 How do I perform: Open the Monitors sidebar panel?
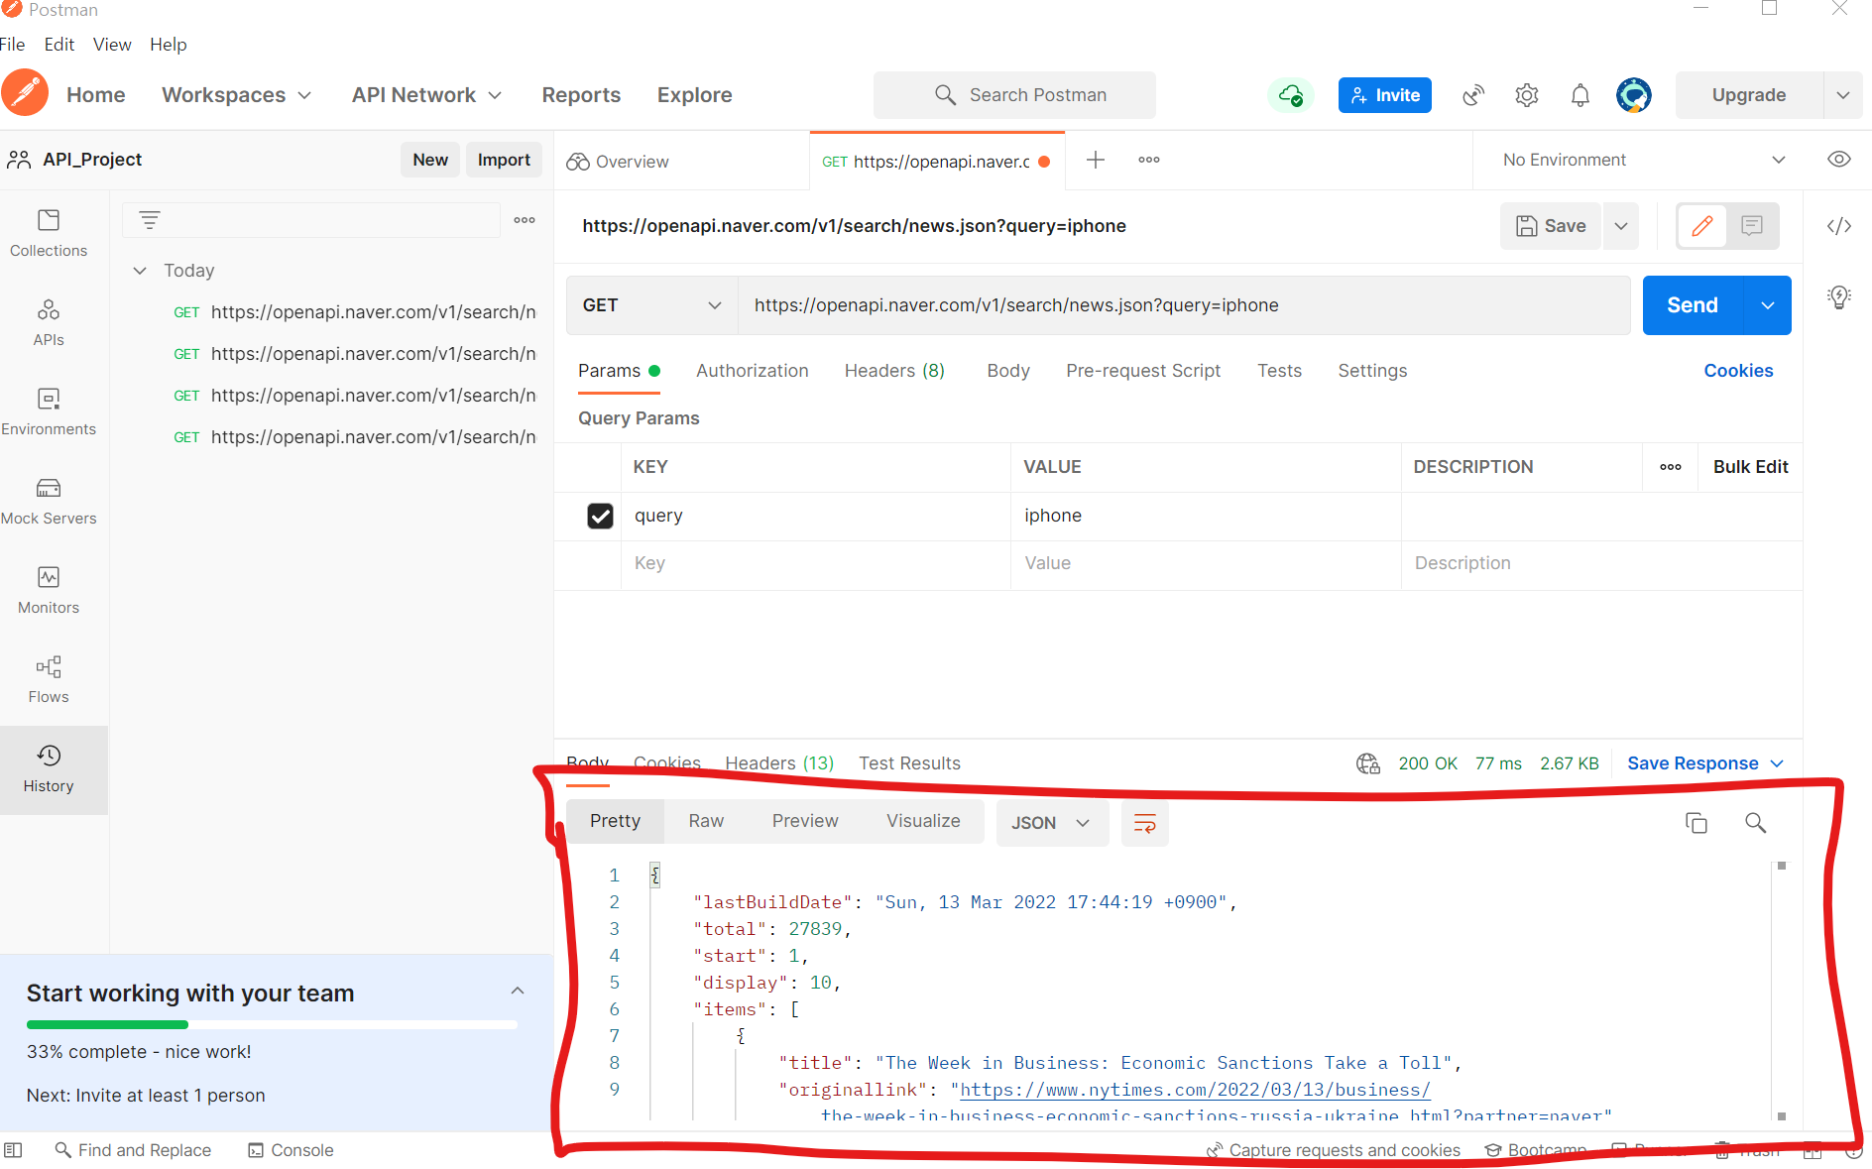(x=49, y=591)
